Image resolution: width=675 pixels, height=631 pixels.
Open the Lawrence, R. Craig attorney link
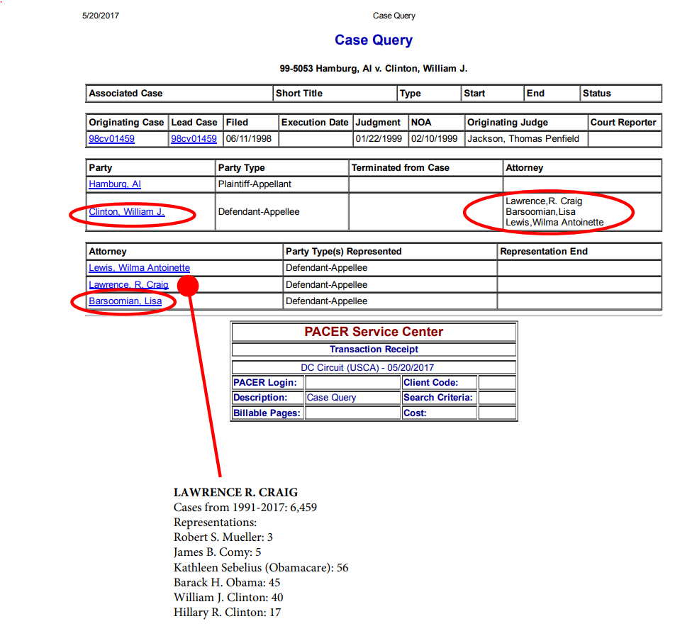128,284
